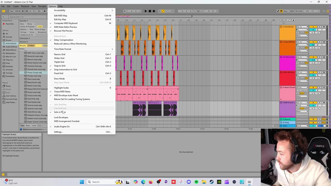Open the Clips browser category
The width and height of the screenshot is (331, 186).
tap(8, 63)
